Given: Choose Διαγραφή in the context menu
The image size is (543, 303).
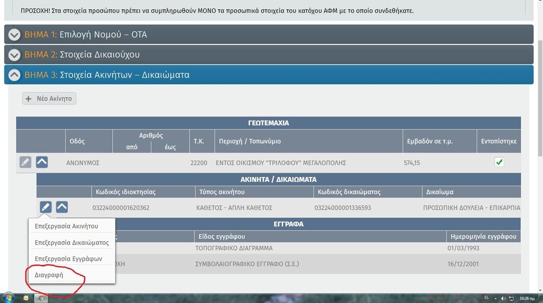Looking at the screenshot, I should (x=49, y=275).
